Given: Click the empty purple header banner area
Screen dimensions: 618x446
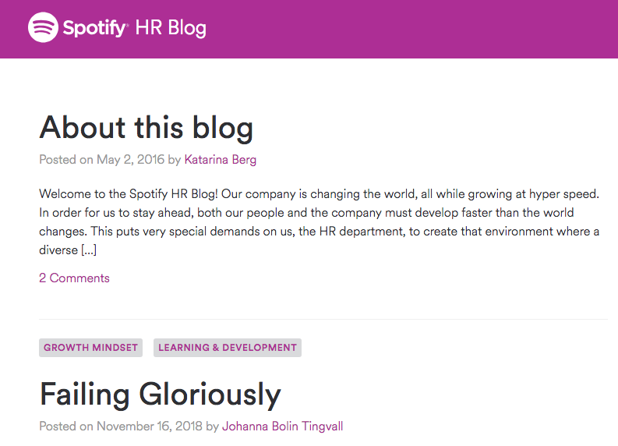Looking at the screenshot, I should [x=410, y=29].
